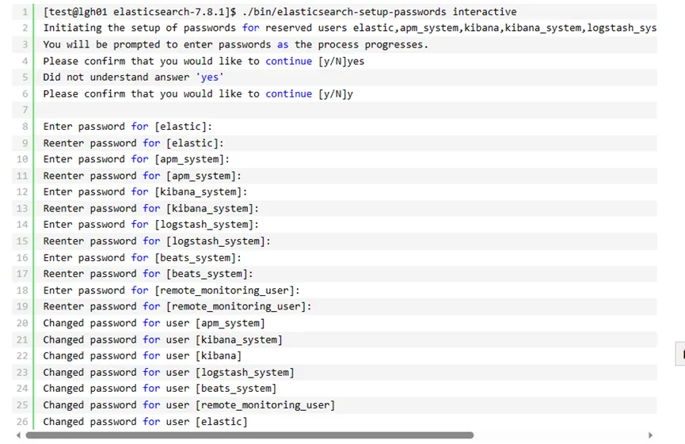Click 'Reenter password for [kibana_system]:' line
685x444 pixels.
[150, 209]
